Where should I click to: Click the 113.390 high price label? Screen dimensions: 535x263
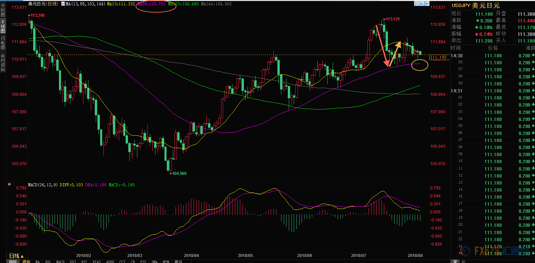(38, 15)
